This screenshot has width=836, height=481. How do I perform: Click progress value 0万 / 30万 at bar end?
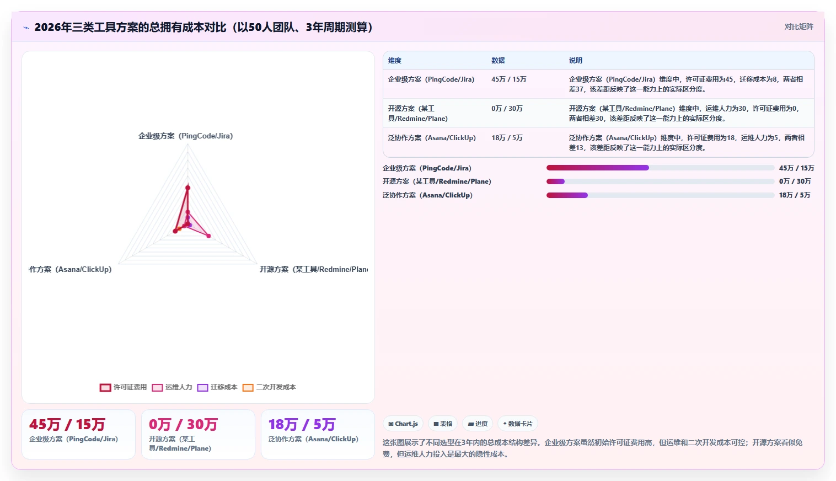click(795, 181)
